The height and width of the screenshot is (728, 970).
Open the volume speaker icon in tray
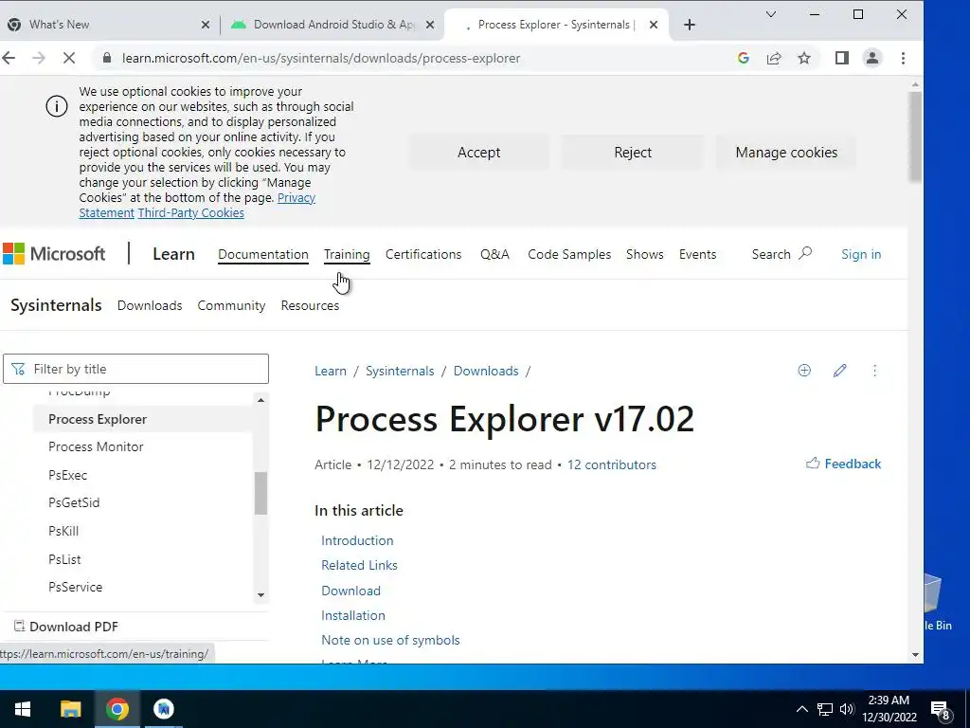[847, 709]
